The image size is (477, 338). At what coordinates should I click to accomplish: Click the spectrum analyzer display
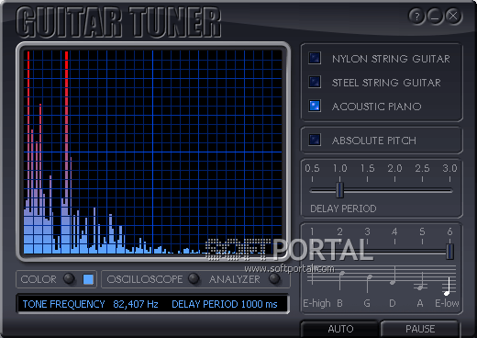click(153, 152)
